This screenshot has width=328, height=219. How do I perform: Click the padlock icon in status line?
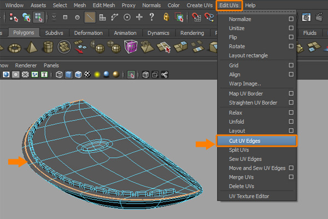click(166, 18)
